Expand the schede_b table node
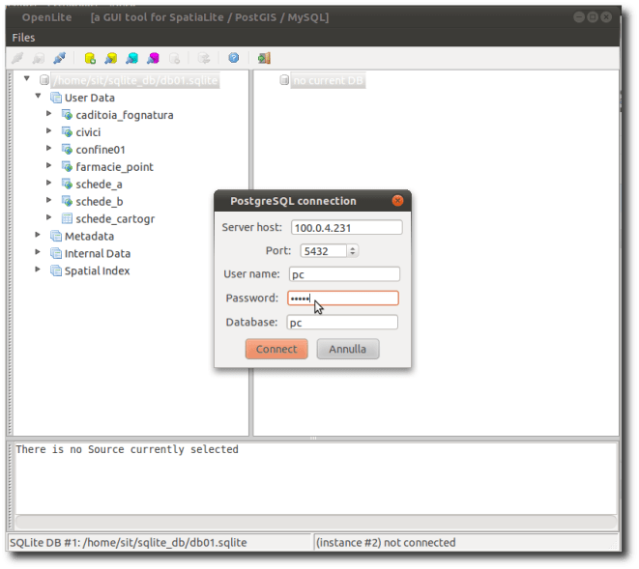The image size is (639, 569). coord(49,200)
